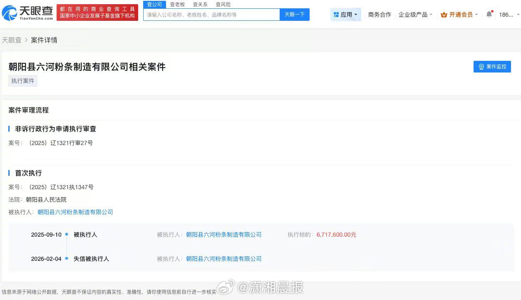Click court name 朝阳县人民法院
The width and height of the screenshot is (521, 300).
(46, 200)
